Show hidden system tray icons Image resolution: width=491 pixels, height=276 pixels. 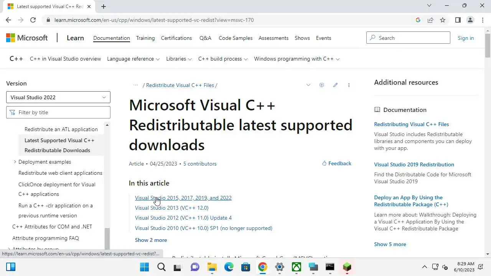[424, 267]
